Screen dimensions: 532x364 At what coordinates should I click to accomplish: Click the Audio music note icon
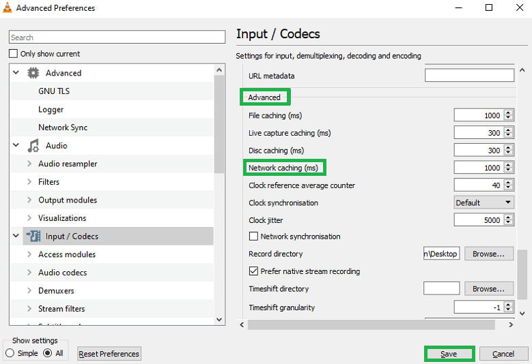tap(33, 146)
